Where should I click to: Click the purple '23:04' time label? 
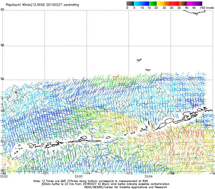click(149, 176)
